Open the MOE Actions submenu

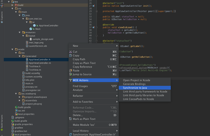[x=94, y=80]
